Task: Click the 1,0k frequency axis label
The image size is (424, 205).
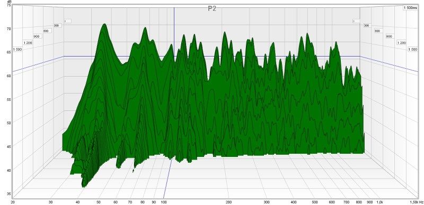Action: 379,202
